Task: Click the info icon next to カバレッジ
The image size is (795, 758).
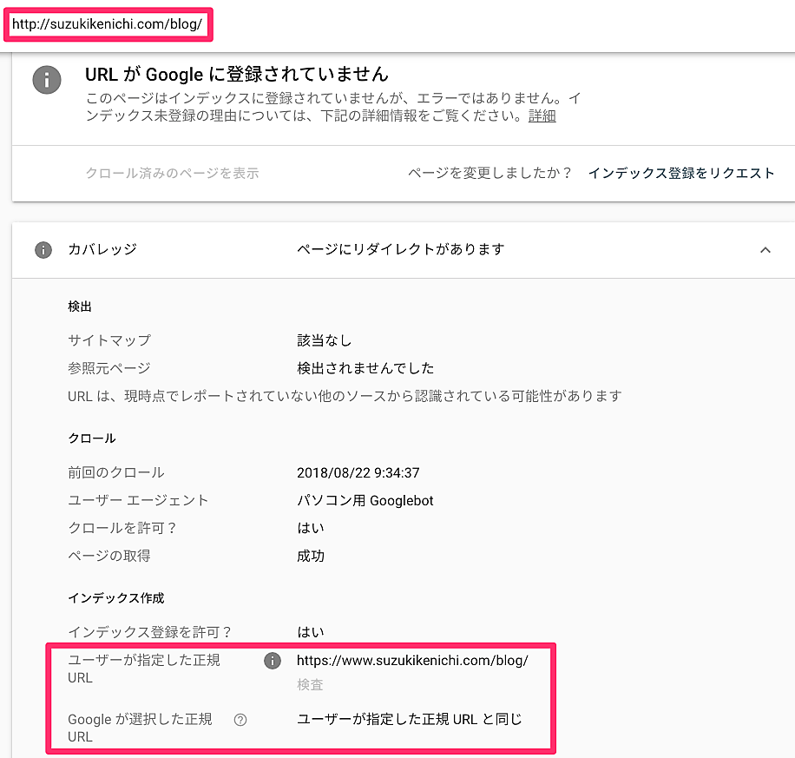Action: pyautogui.click(x=43, y=249)
